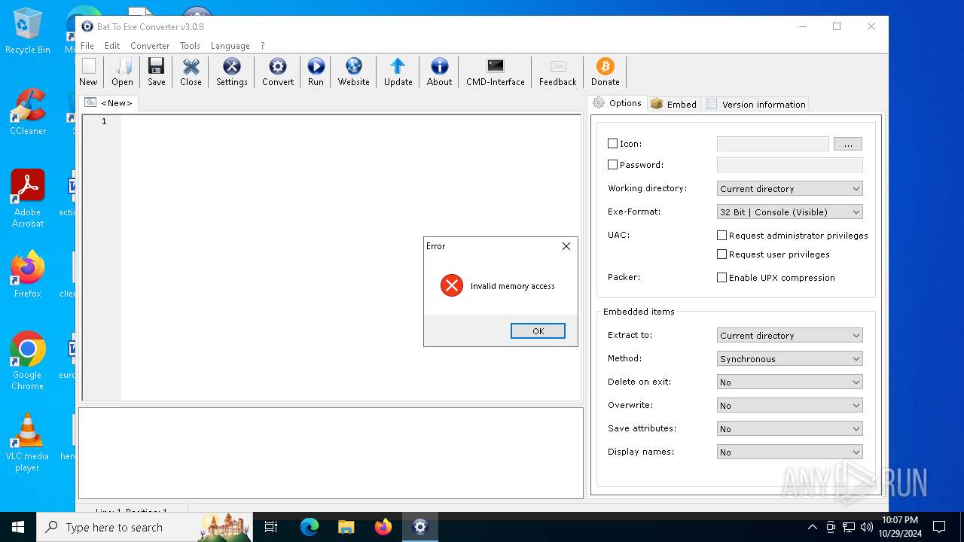The width and height of the screenshot is (964, 542).
Task: Open Firefox from the taskbar
Action: tap(383, 527)
